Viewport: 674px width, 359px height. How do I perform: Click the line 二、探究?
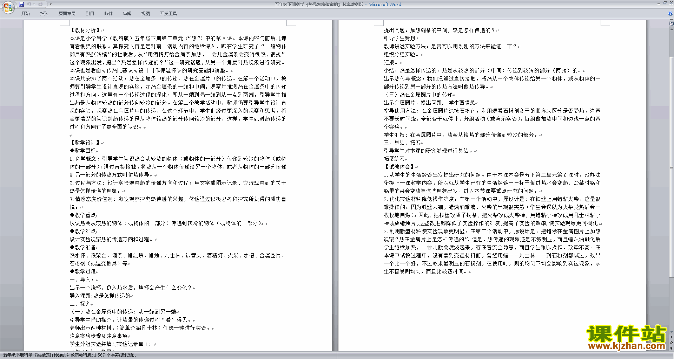coord(80,304)
